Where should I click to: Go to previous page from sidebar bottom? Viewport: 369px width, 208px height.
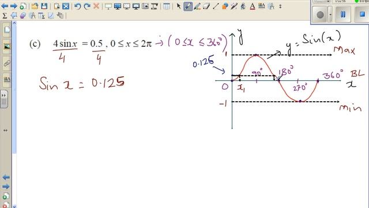coord(6,177)
